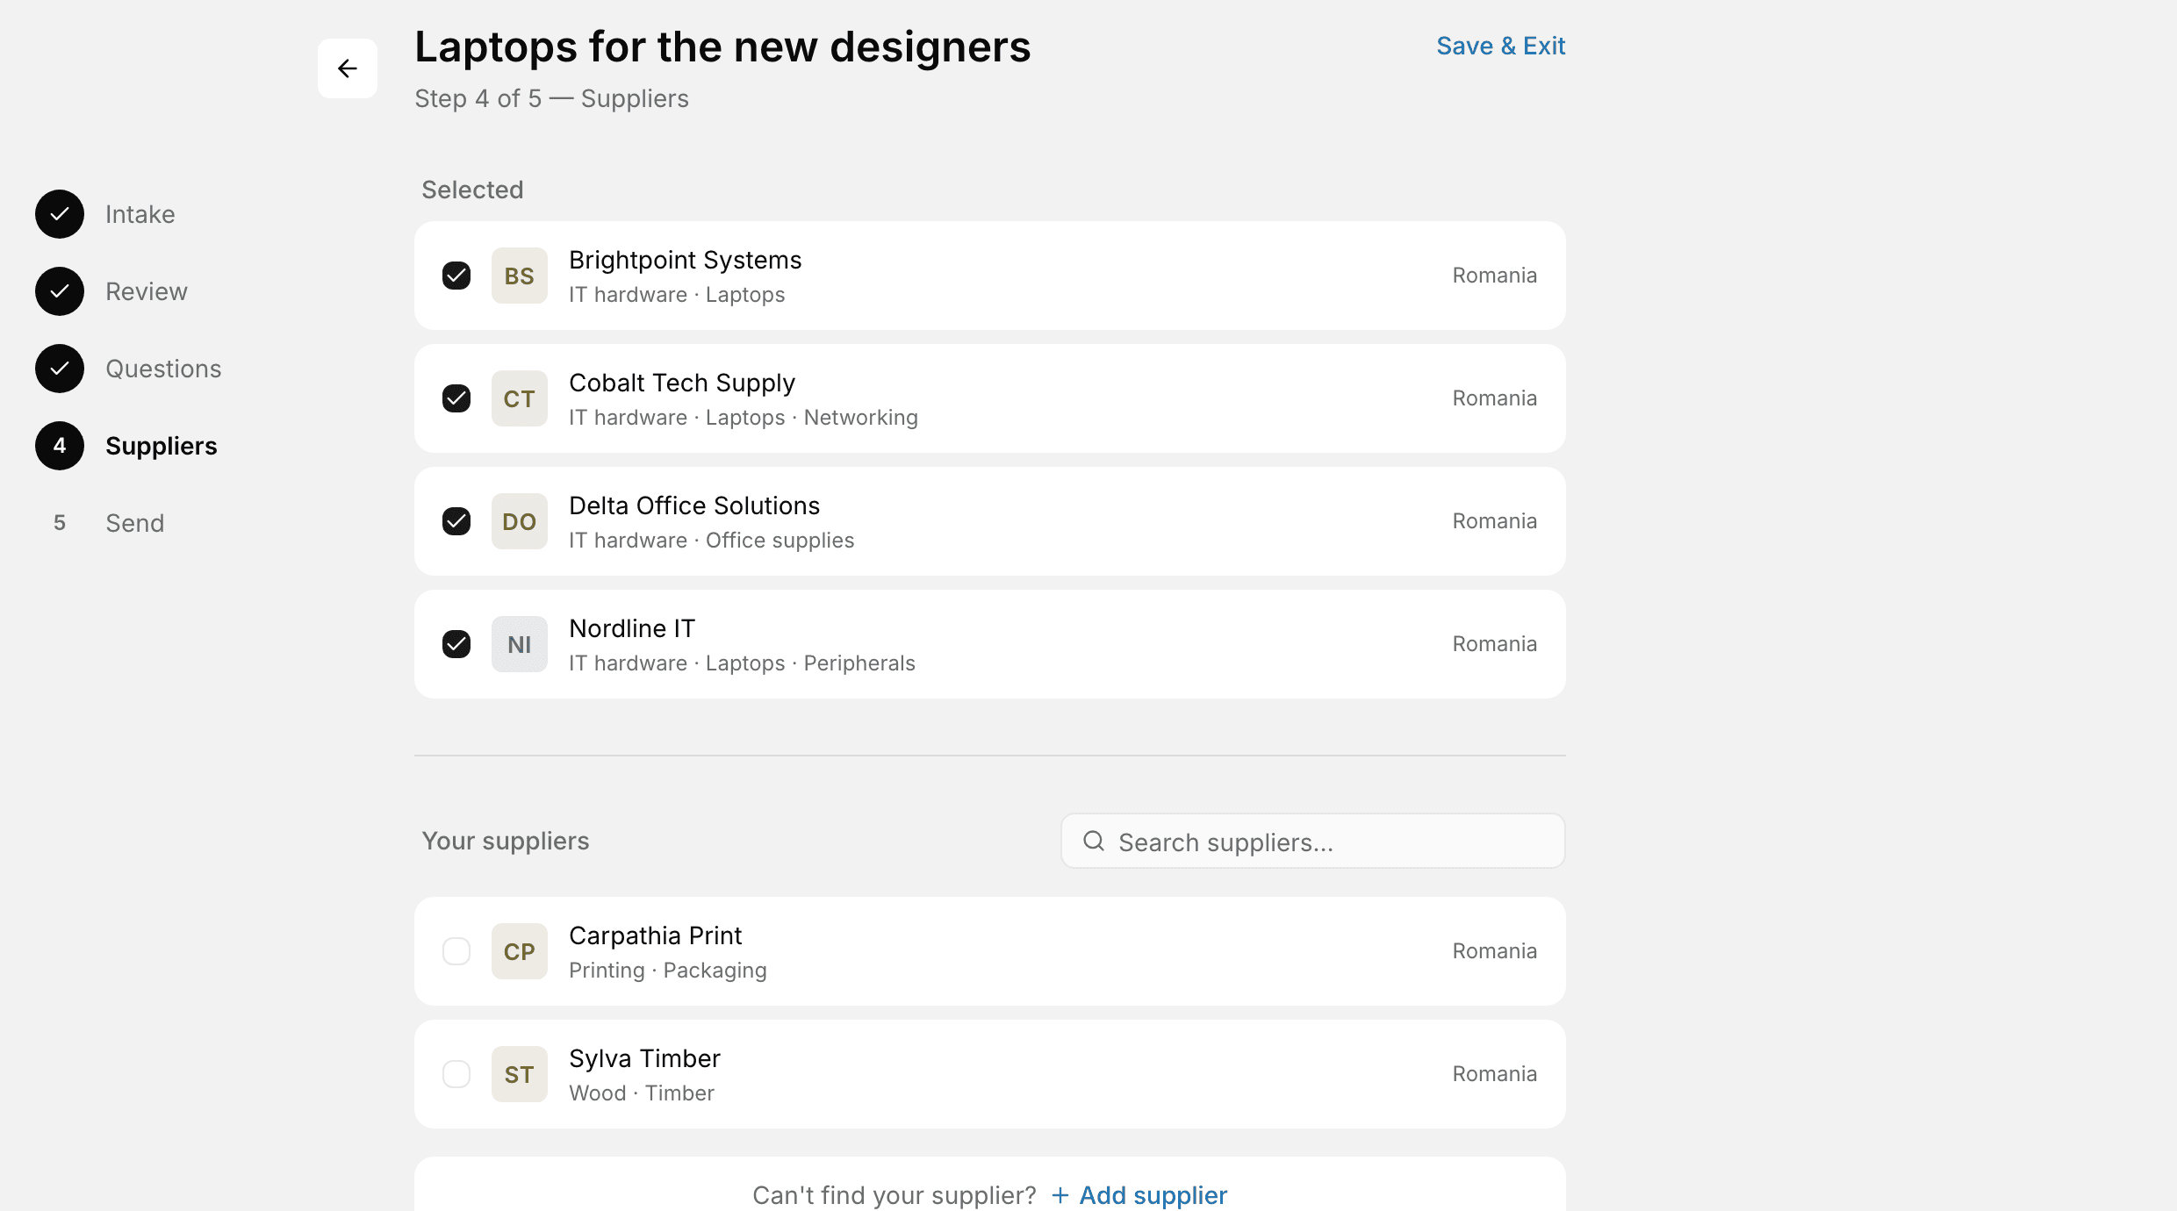Screen dimensions: 2177x1211
Task: Click the Review step checkmark icon
Action: [60, 291]
